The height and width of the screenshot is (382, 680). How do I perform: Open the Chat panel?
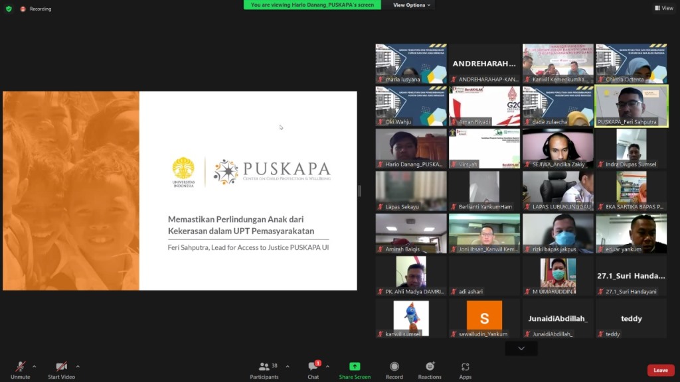tap(313, 367)
